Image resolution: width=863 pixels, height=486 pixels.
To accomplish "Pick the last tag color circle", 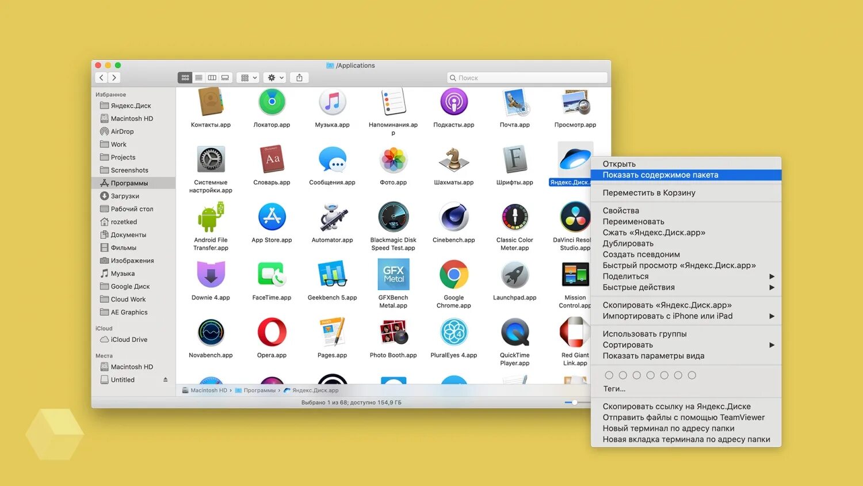I will coord(692,375).
